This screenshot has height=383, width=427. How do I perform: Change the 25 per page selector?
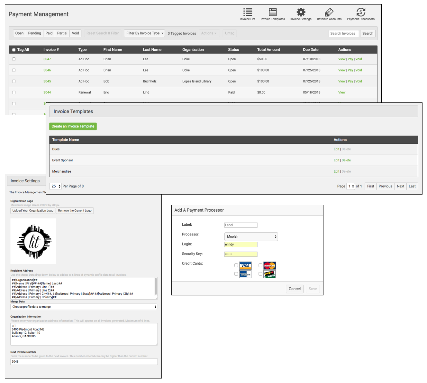coord(55,186)
